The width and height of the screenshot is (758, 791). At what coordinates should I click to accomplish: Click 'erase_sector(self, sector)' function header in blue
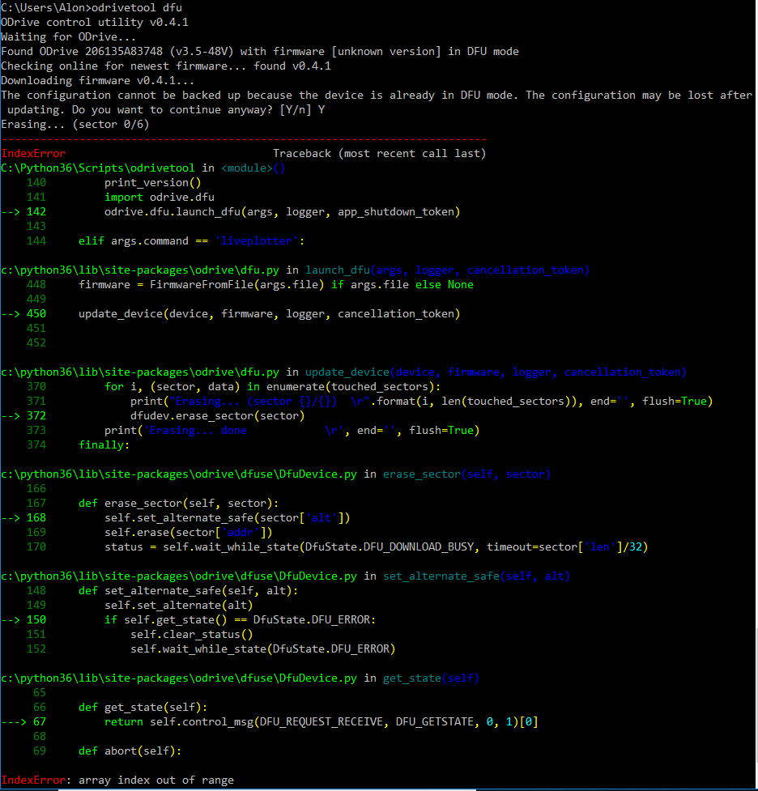point(466,474)
